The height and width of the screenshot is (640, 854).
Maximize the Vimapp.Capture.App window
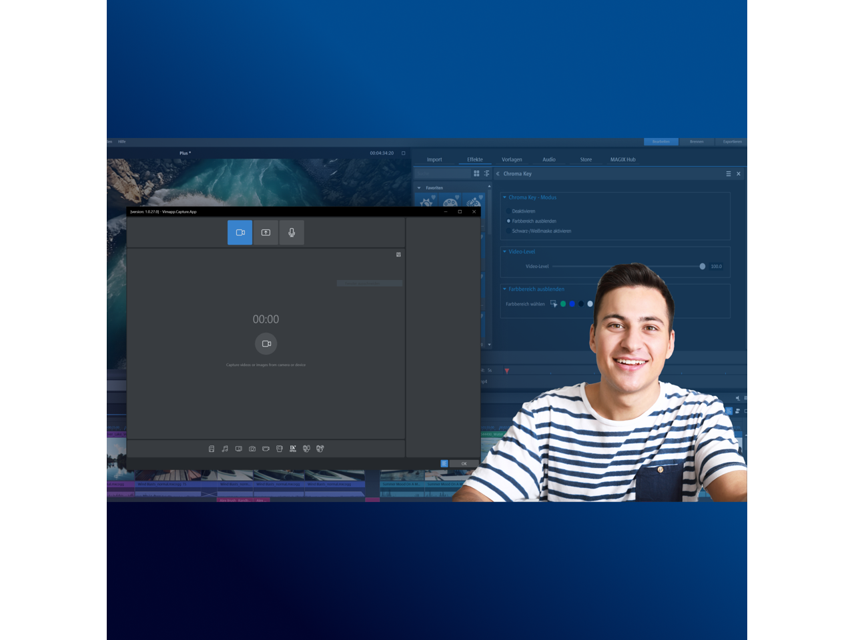coord(460,212)
